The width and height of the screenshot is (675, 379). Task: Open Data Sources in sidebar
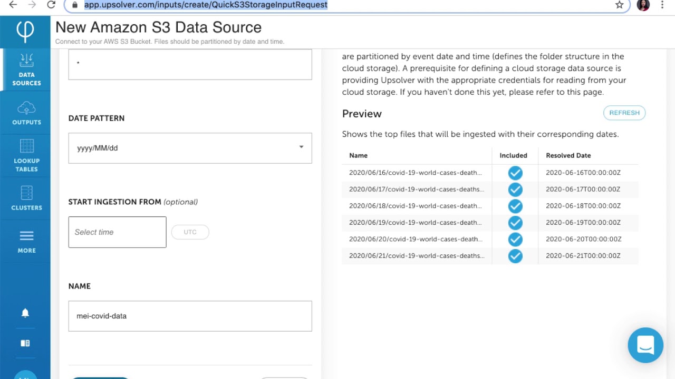coord(26,69)
